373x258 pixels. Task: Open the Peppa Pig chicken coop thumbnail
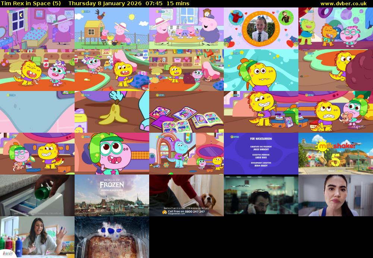[112, 28]
